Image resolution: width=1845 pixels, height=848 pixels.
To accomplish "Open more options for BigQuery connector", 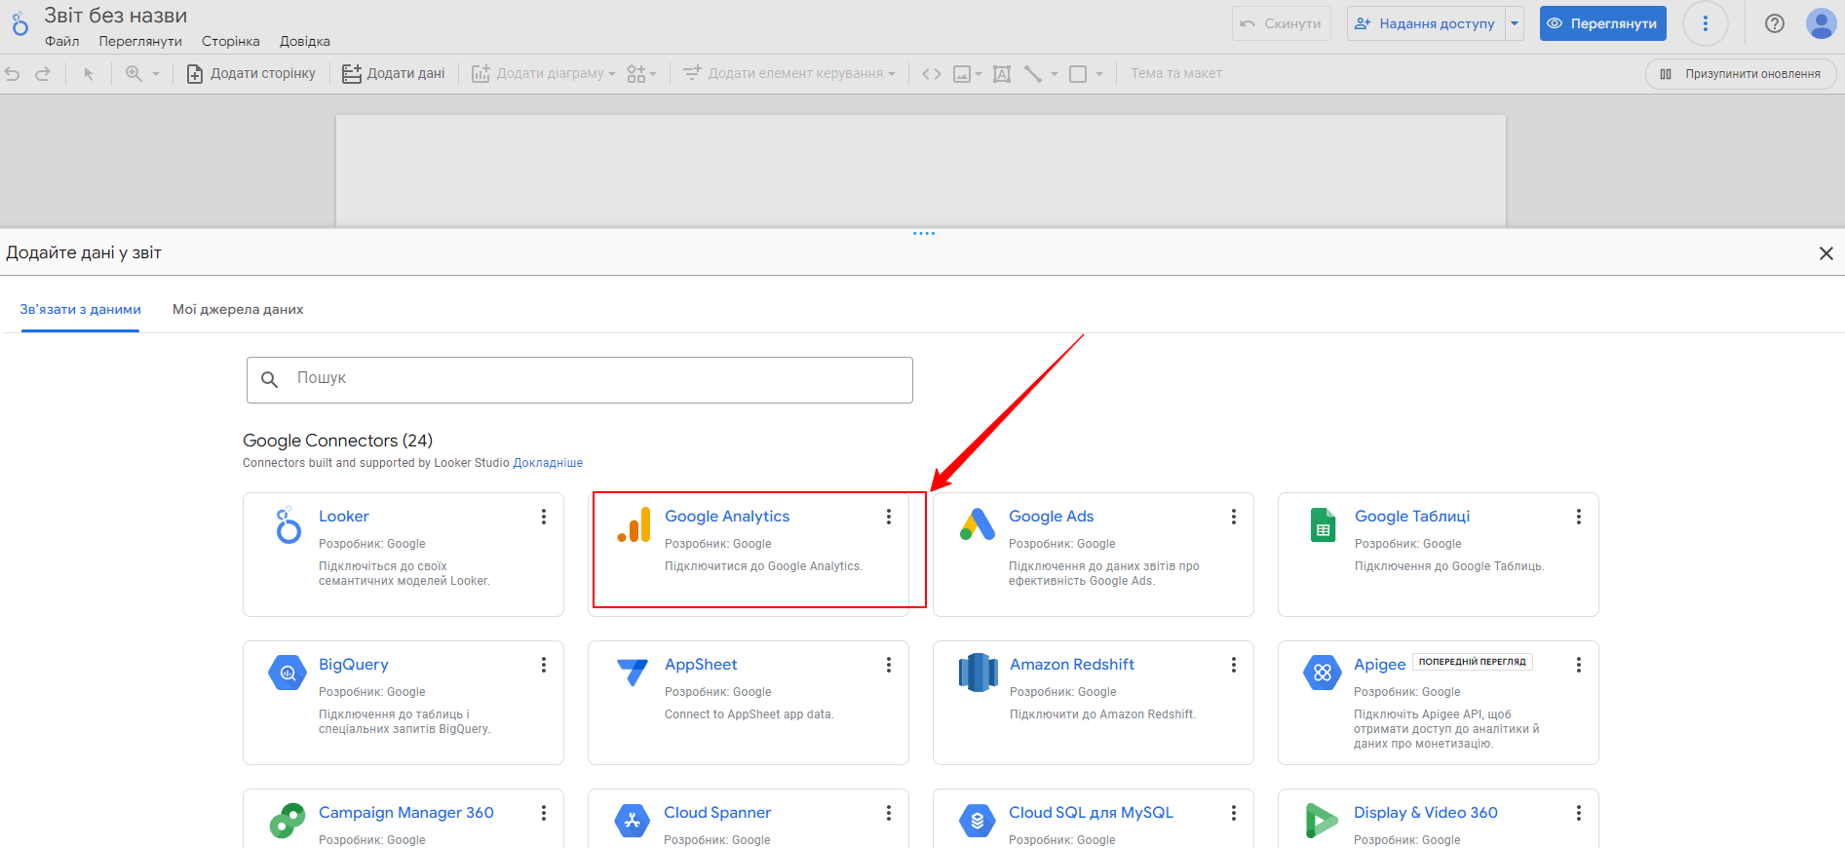I will 544,665.
